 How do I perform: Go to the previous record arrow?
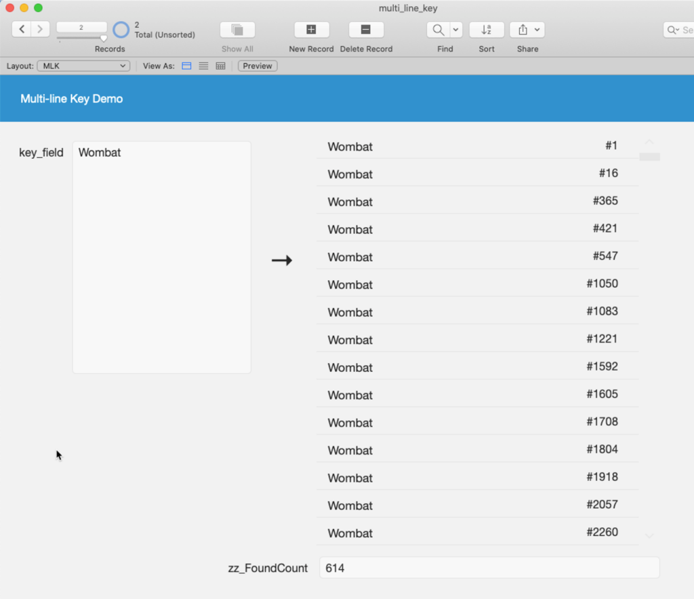click(x=22, y=29)
